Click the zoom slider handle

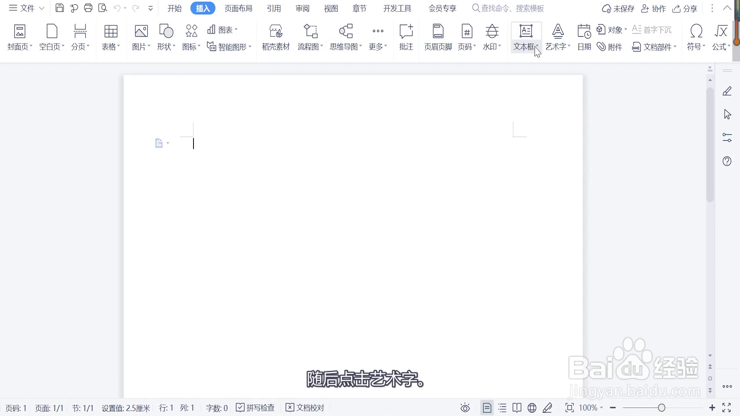click(x=662, y=408)
